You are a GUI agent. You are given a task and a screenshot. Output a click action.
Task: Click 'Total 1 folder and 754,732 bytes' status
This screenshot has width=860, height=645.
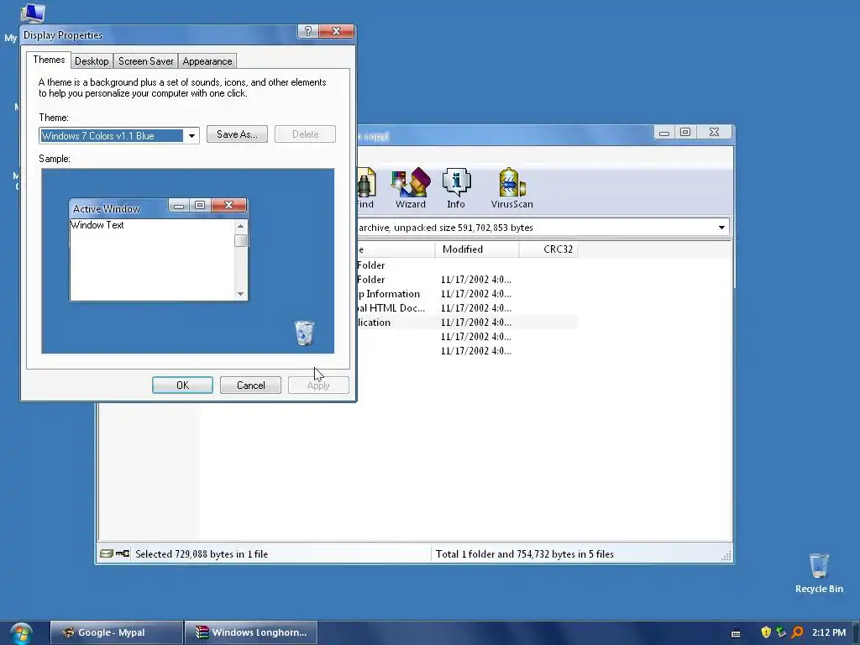coord(524,554)
